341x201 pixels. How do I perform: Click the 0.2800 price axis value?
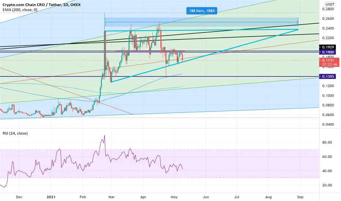(x=328, y=9)
